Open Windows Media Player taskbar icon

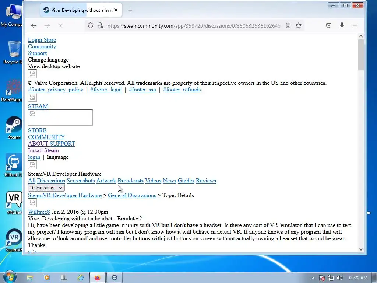coord(47,278)
